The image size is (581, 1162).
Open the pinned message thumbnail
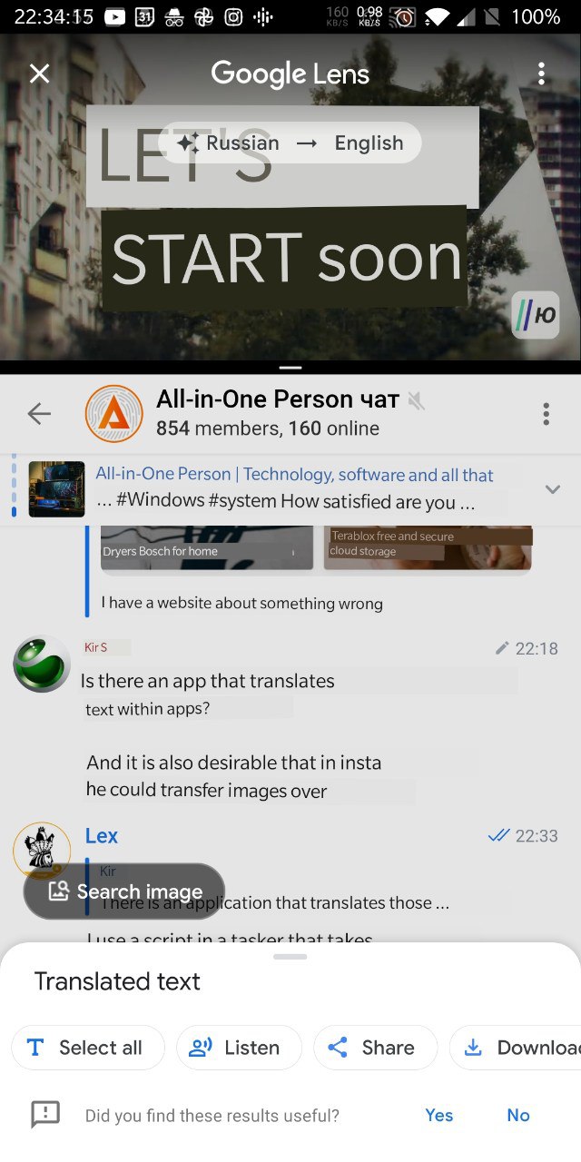click(x=56, y=488)
